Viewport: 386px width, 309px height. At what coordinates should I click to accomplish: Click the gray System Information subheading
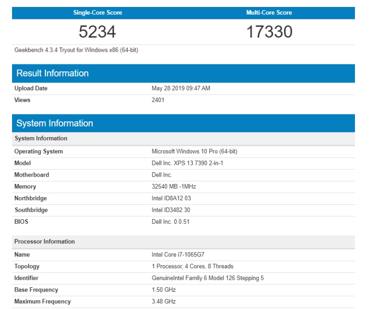[x=41, y=139]
